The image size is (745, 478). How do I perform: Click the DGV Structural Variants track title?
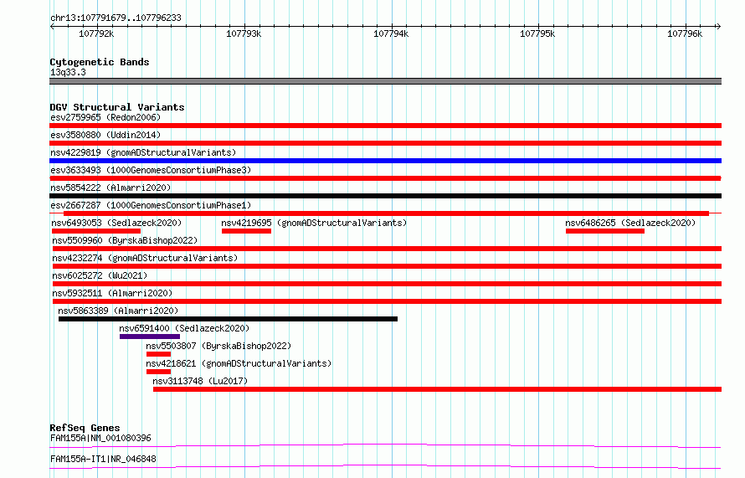click(117, 107)
